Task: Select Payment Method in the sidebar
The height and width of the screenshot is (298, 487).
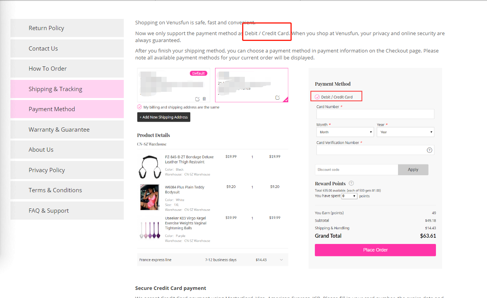Action: (x=67, y=109)
